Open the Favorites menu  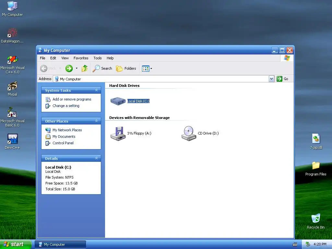[81, 58]
